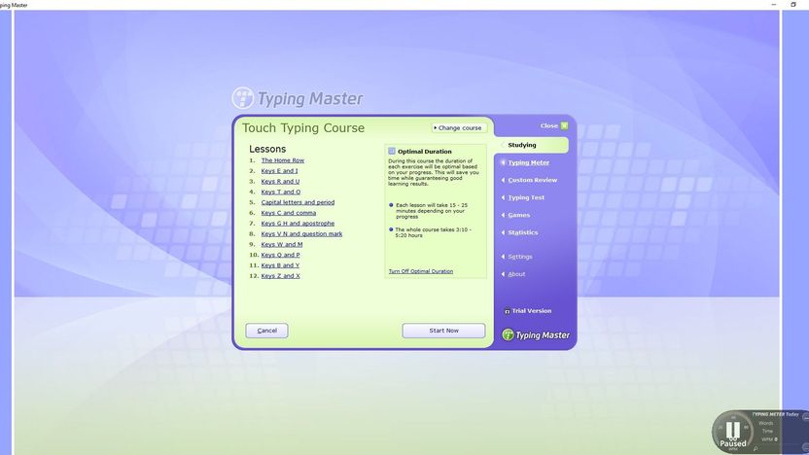The height and width of the screenshot is (455, 809).
Task: Open lesson Keys T and O
Action: [x=281, y=192]
